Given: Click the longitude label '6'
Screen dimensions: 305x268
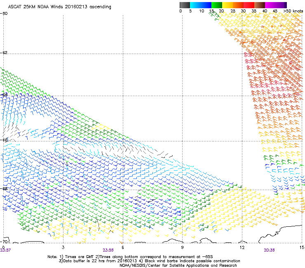Looking at the screenshot, I should point(122,247).
